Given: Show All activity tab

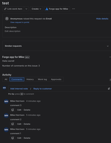Looking at the screenshot, I should tap(6, 79).
